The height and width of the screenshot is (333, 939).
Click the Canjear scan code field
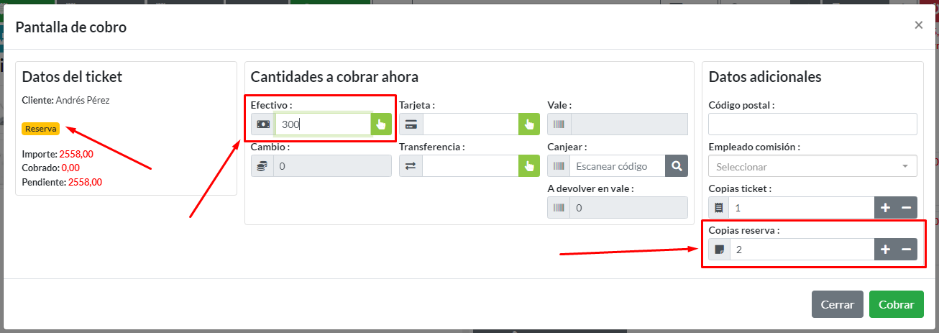pos(617,166)
